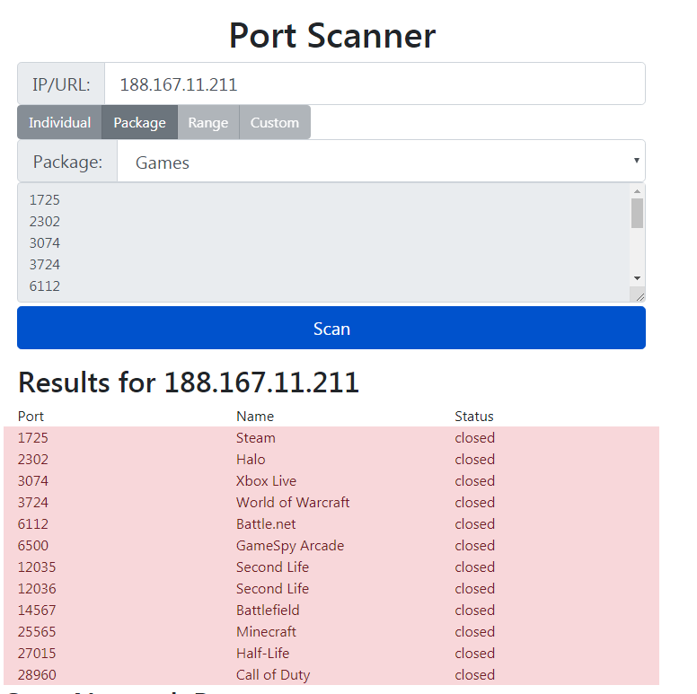Image resolution: width=697 pixels, height=694 pixels.
Task: Click the Results for 188.167.11.211 heading
Action: point(189,382)
